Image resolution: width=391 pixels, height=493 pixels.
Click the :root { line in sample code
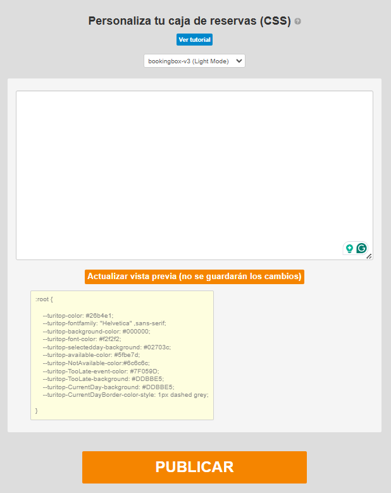click(44, 299)
